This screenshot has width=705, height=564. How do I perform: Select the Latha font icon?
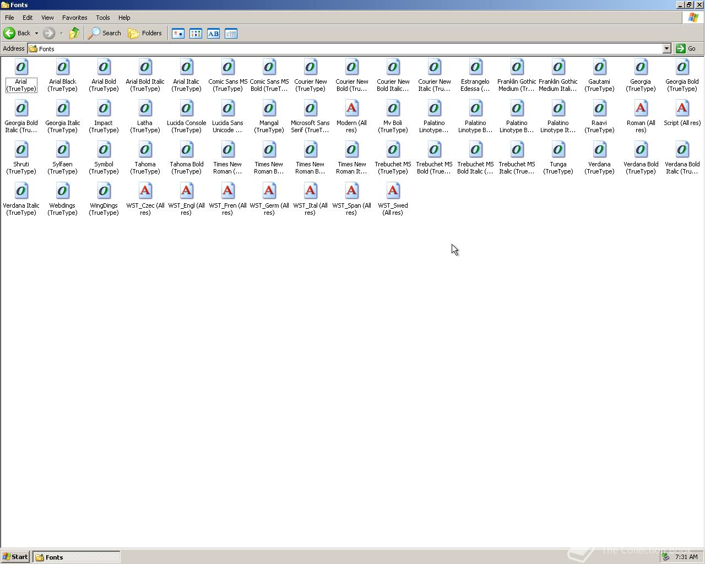(x=145, y=109)
